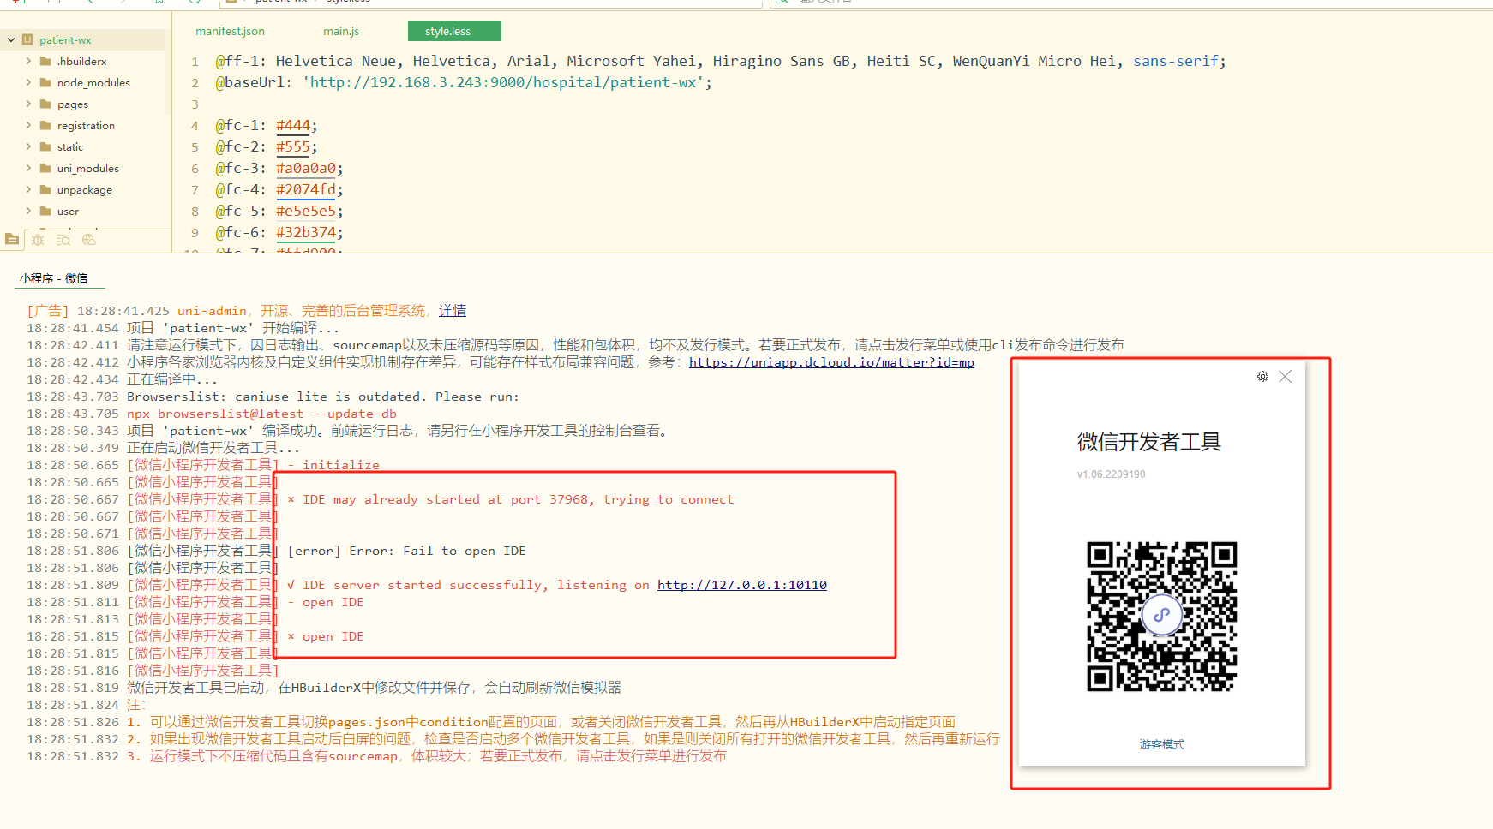Click the 18:28:41.454 项目 'patient-wx' 开始编译 line

(x=183, y=328)
